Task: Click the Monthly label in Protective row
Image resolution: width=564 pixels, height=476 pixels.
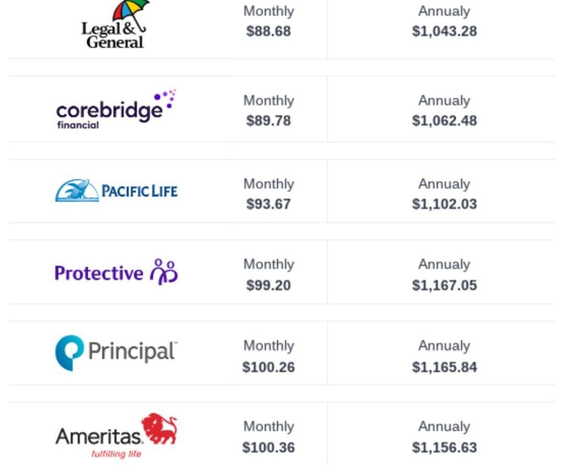Action: (269, 264)
